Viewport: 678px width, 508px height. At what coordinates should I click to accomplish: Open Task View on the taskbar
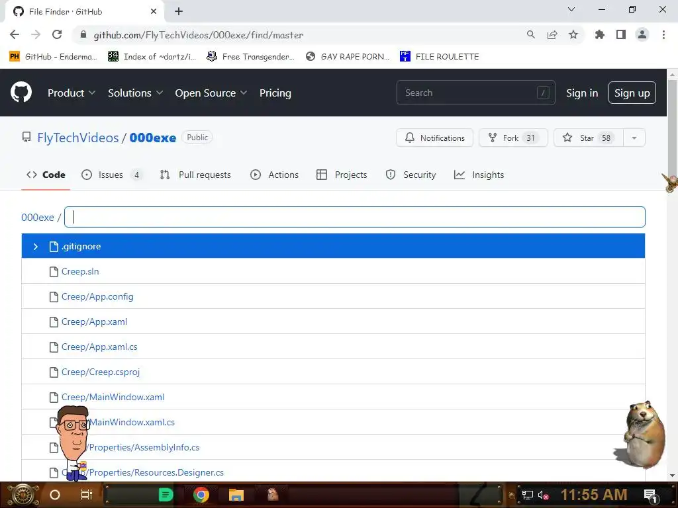pyautogui.click(x=87, y=495)
